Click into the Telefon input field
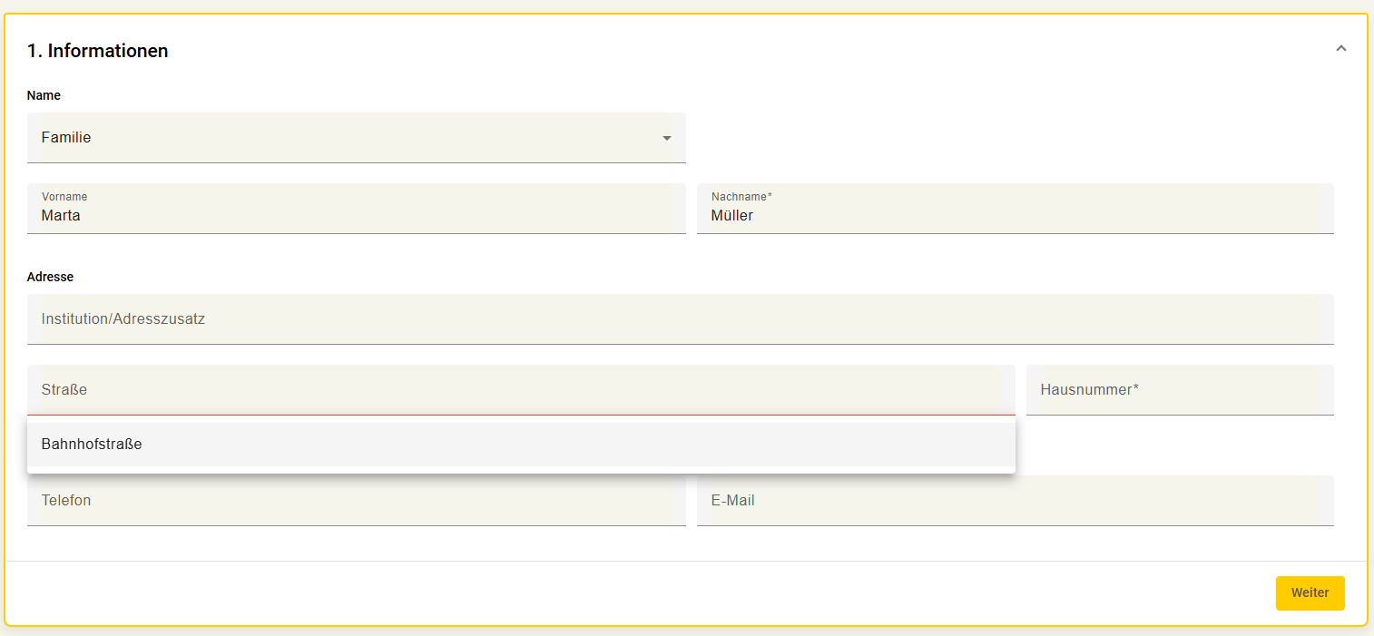 point(357,501)
